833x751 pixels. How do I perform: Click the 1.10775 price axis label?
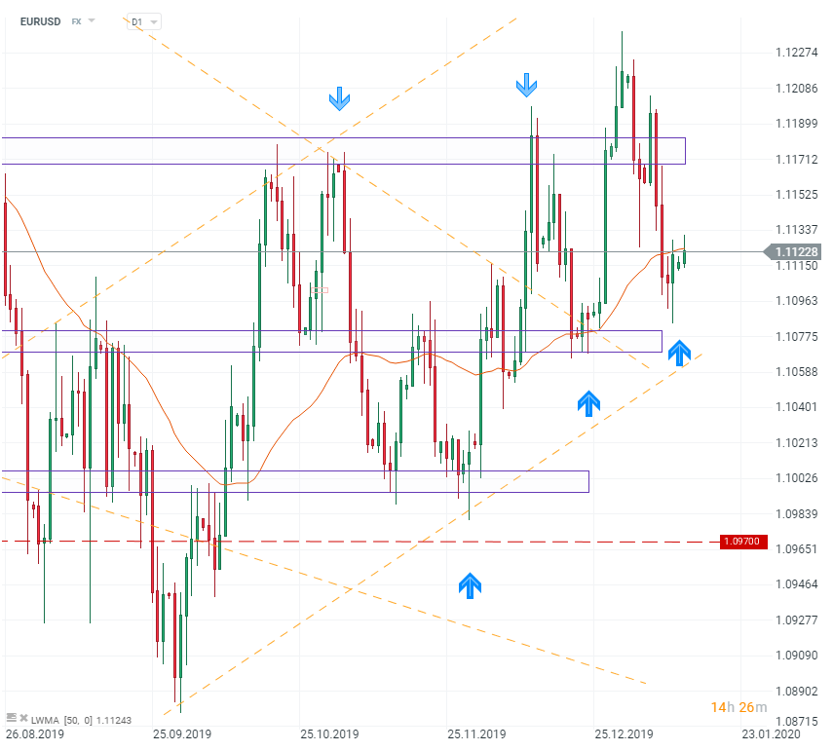[796, 336]
